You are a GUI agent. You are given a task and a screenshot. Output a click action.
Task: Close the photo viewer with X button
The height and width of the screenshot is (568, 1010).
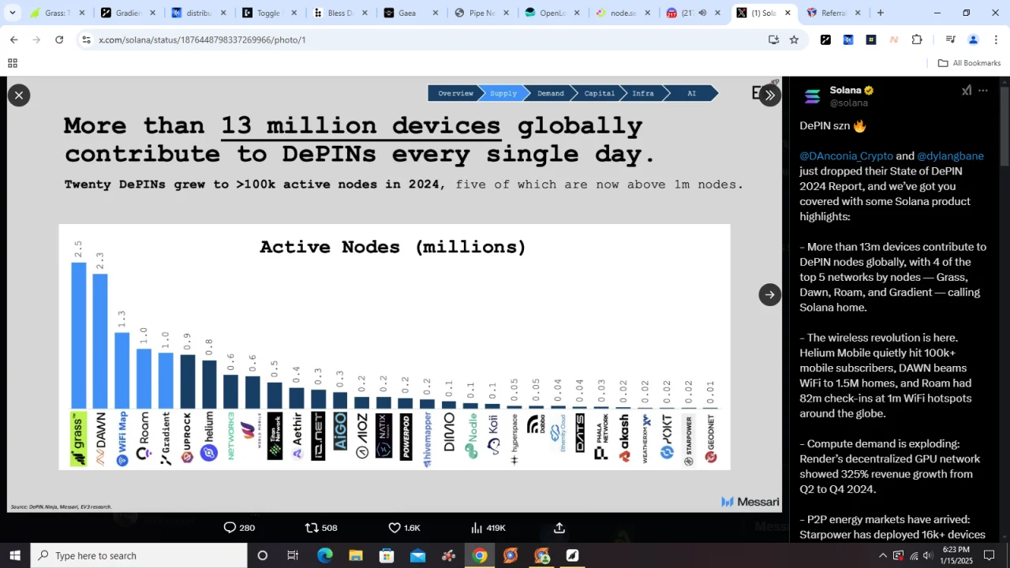click(x=19, y=95)
